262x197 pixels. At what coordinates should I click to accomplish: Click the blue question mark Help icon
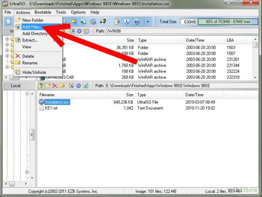coord(137,22)
